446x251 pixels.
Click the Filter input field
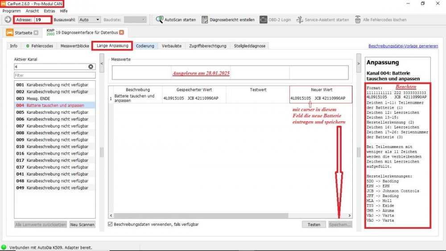coord(55,75)
